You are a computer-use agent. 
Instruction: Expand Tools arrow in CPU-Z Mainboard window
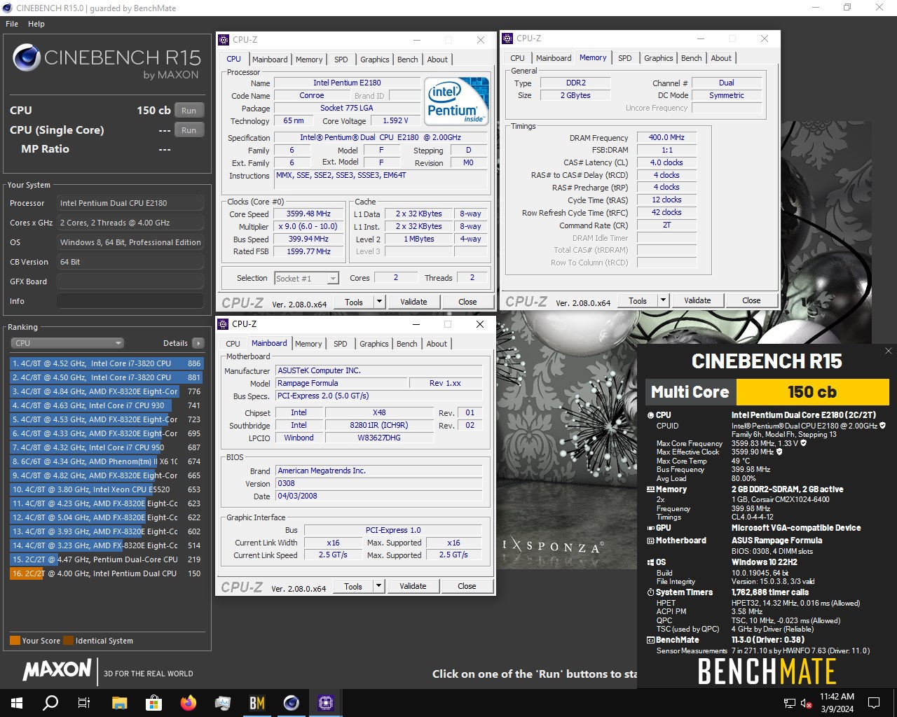tap(379, 586)
